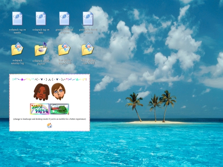This screenshot has height=167, width=223.
Task: Open the 'bryce gijinka inspo board' folder icon
Action: [88, 49]
